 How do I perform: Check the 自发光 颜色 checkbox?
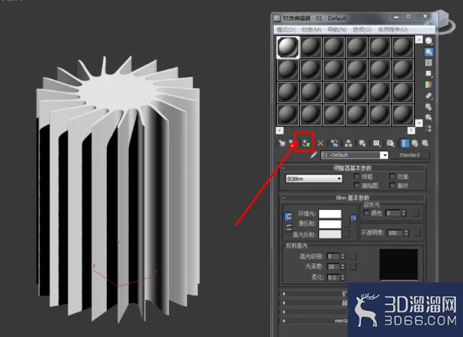(x=366, y=213)
